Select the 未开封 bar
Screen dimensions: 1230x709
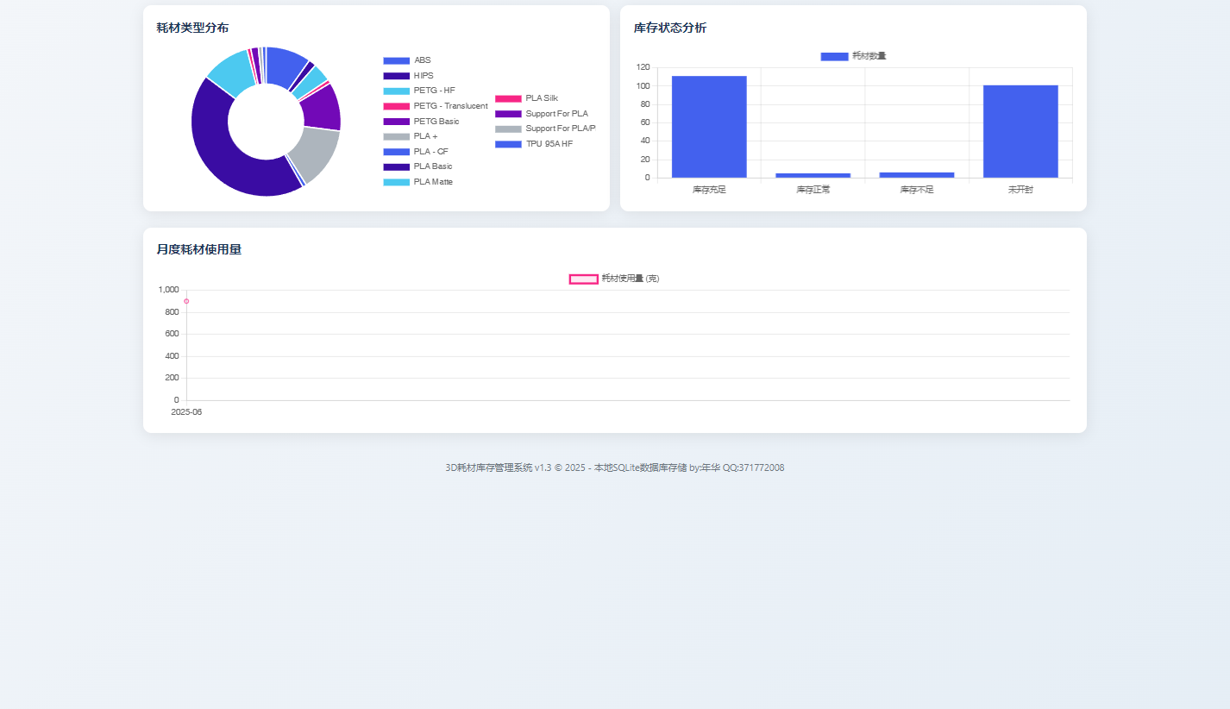point(1020,131)
